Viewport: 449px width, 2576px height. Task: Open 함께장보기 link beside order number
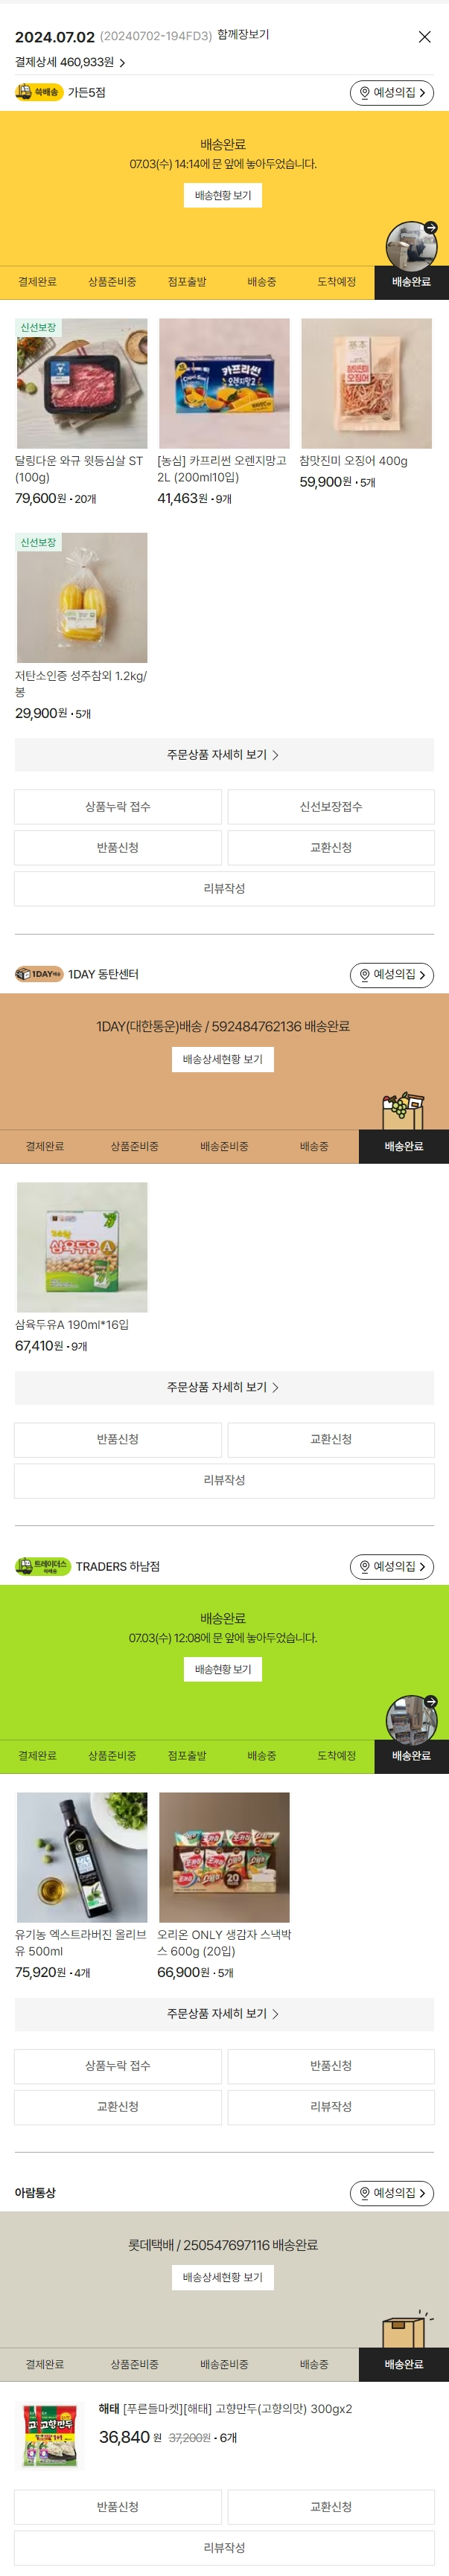click(x=243, y=35)
